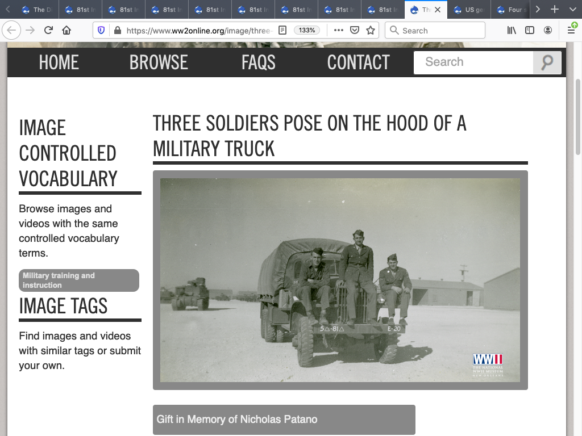582x436 pixels.
Task: Bookmark this page with the star
Action: (x=371, y=31)
